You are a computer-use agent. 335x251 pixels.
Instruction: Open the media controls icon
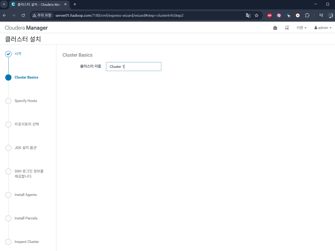pos(321,15)
